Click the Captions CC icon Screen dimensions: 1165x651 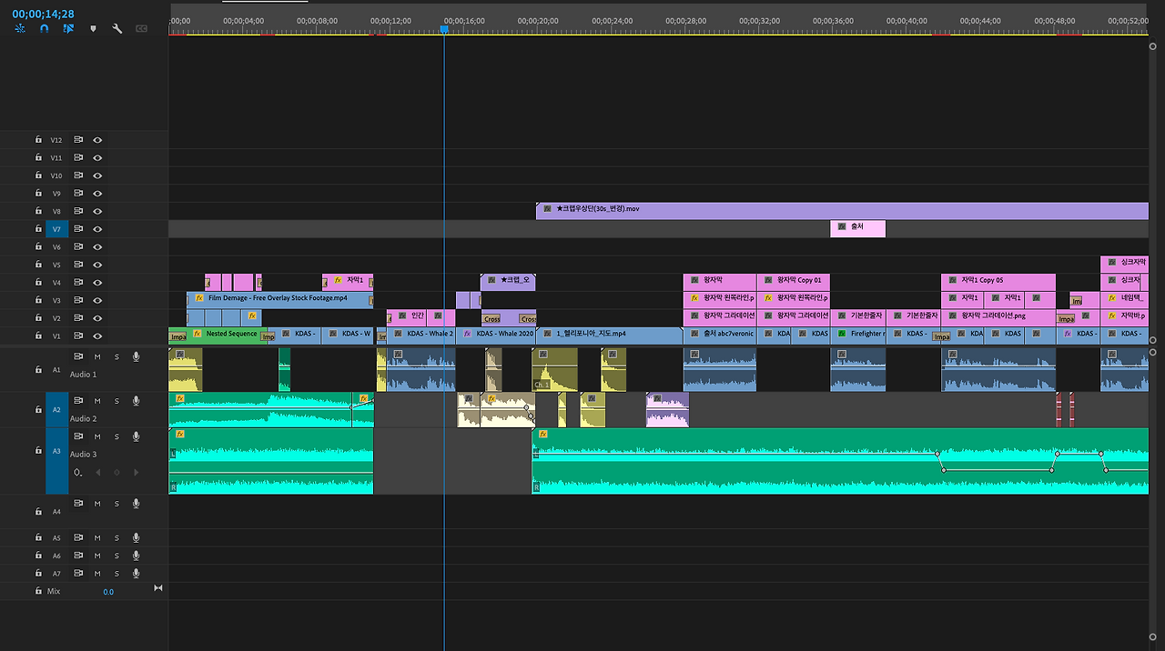tap(141, 29)
